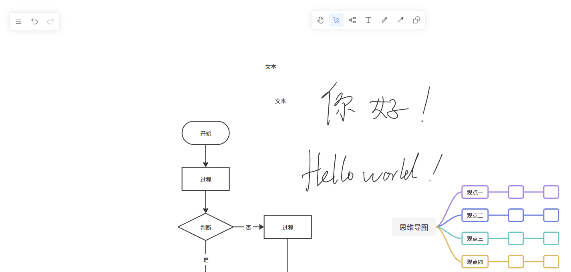Select the 判断 decision diamond
This screenshot has height=272, width=571.
[x=205, y=227]
